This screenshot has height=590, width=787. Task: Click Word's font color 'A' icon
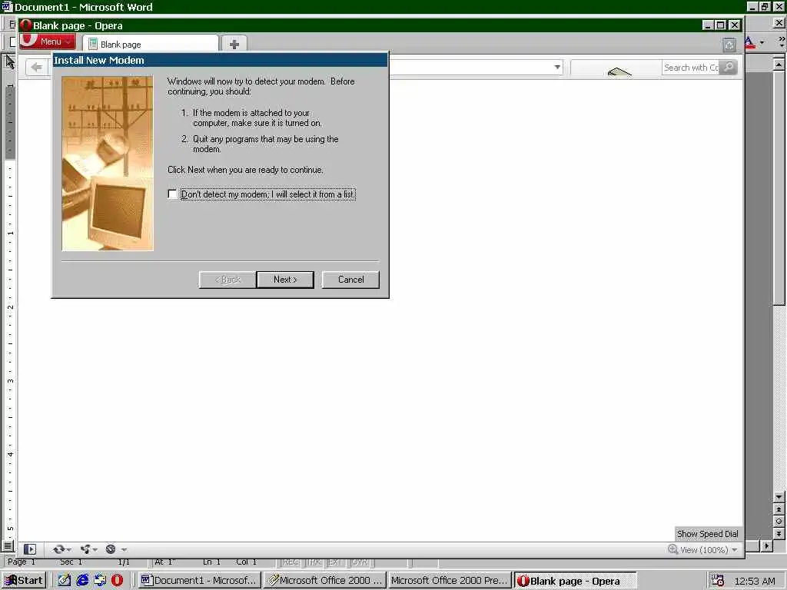[750, 43]
